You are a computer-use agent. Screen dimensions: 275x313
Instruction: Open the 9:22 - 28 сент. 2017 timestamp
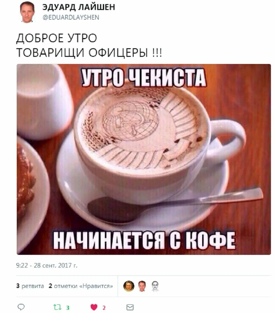47,265
